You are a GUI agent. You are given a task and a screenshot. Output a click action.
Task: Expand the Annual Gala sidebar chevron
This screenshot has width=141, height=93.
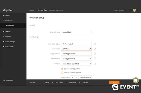click(x=24, y=25)
